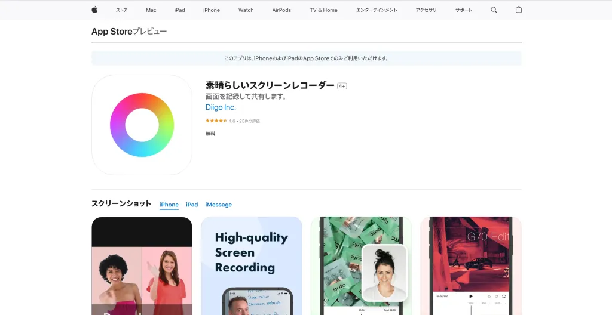Click the iPhone/iPad App Store availability notice
This screenshot has width=612, height=315.
point(307,58)
